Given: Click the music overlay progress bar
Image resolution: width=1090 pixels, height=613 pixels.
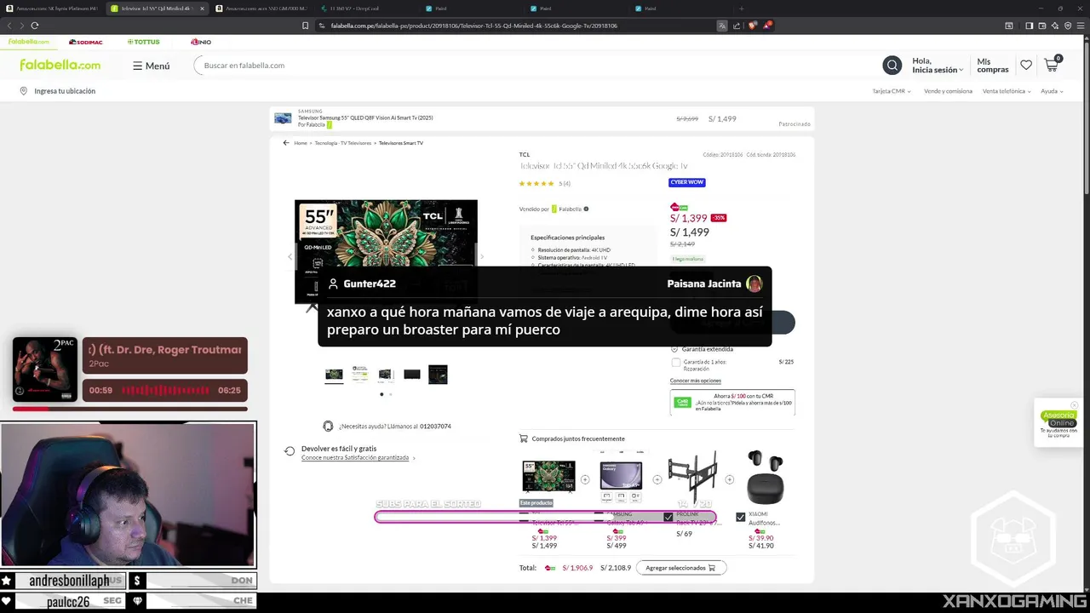Looking at the screenshot, I should click(129, 409).
